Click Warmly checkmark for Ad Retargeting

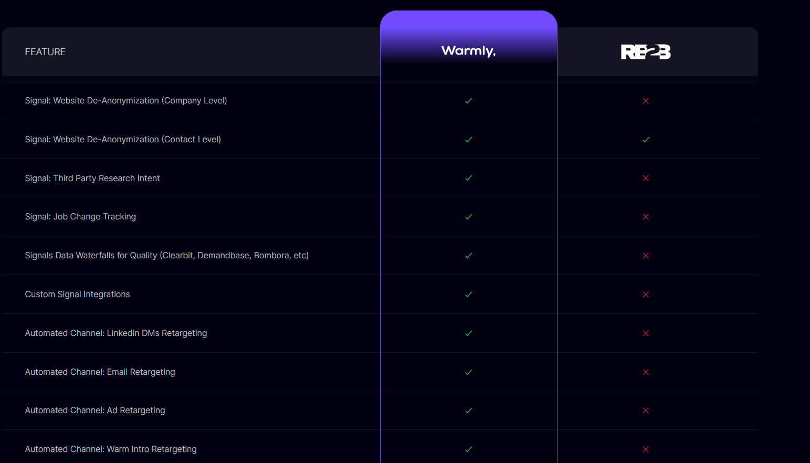(469, 411)
